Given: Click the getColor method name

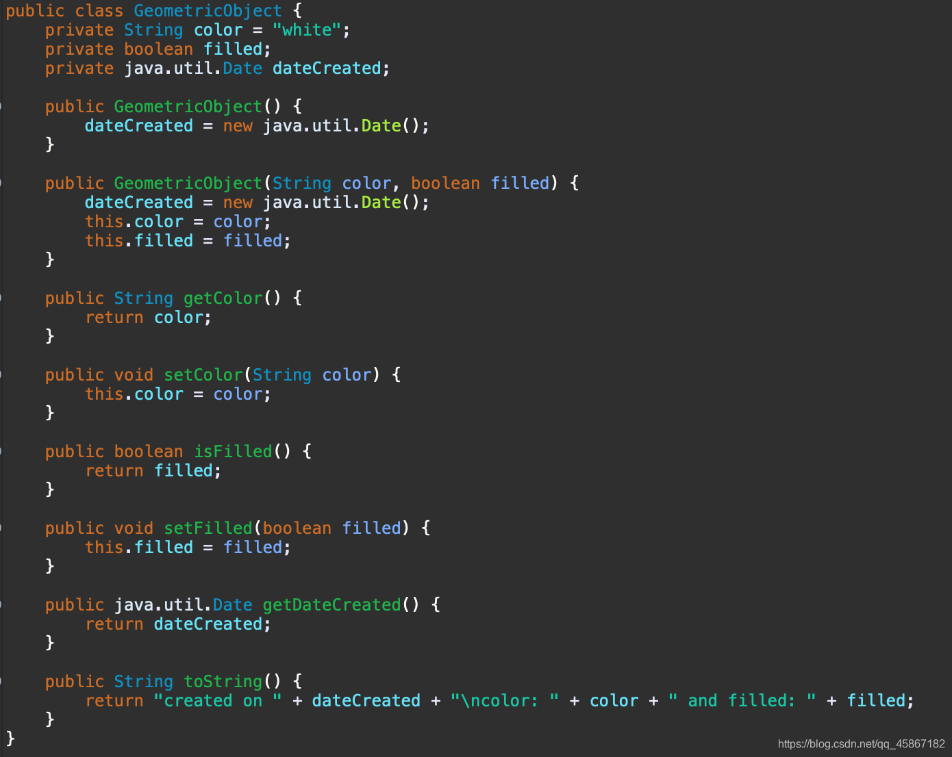Looking at the screenshot, I should coord(223,298).
